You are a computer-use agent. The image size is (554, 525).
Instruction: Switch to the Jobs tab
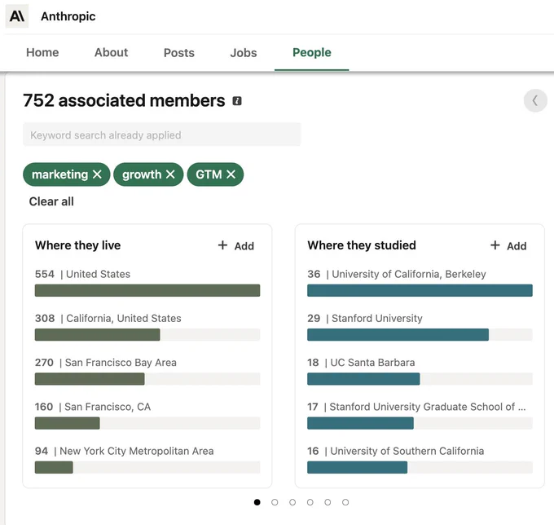click(x=244, y=53)
